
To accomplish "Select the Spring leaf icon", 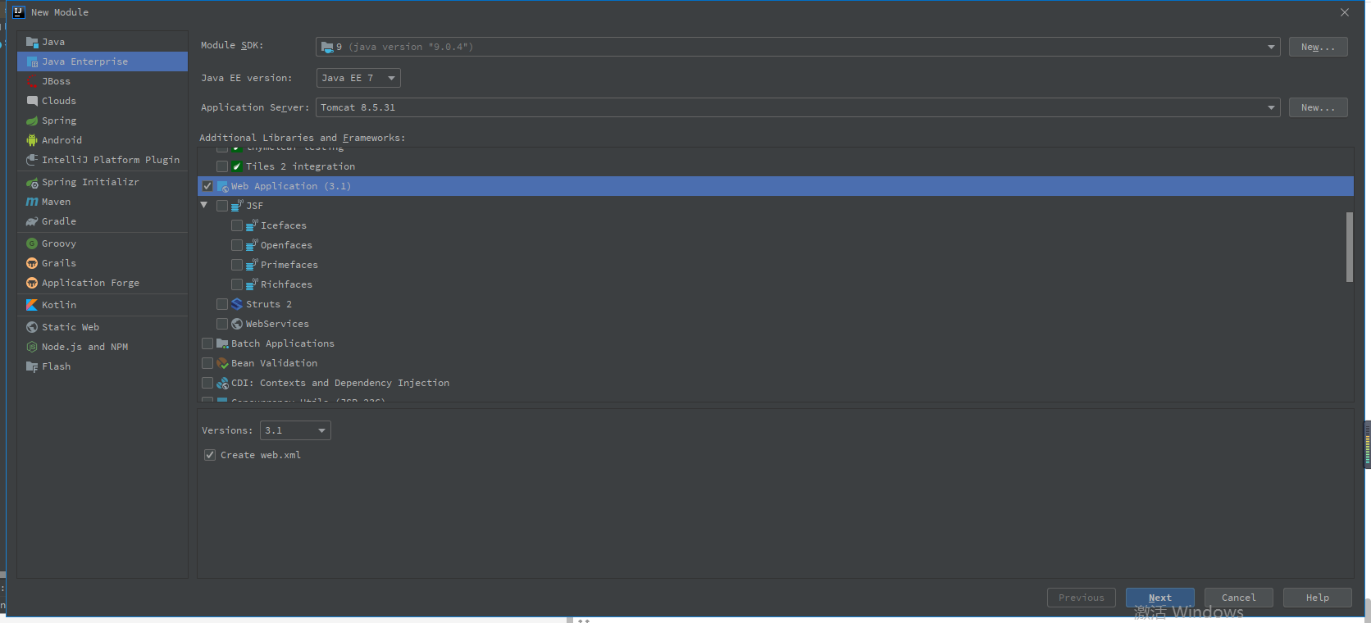I will click(32, 121).
